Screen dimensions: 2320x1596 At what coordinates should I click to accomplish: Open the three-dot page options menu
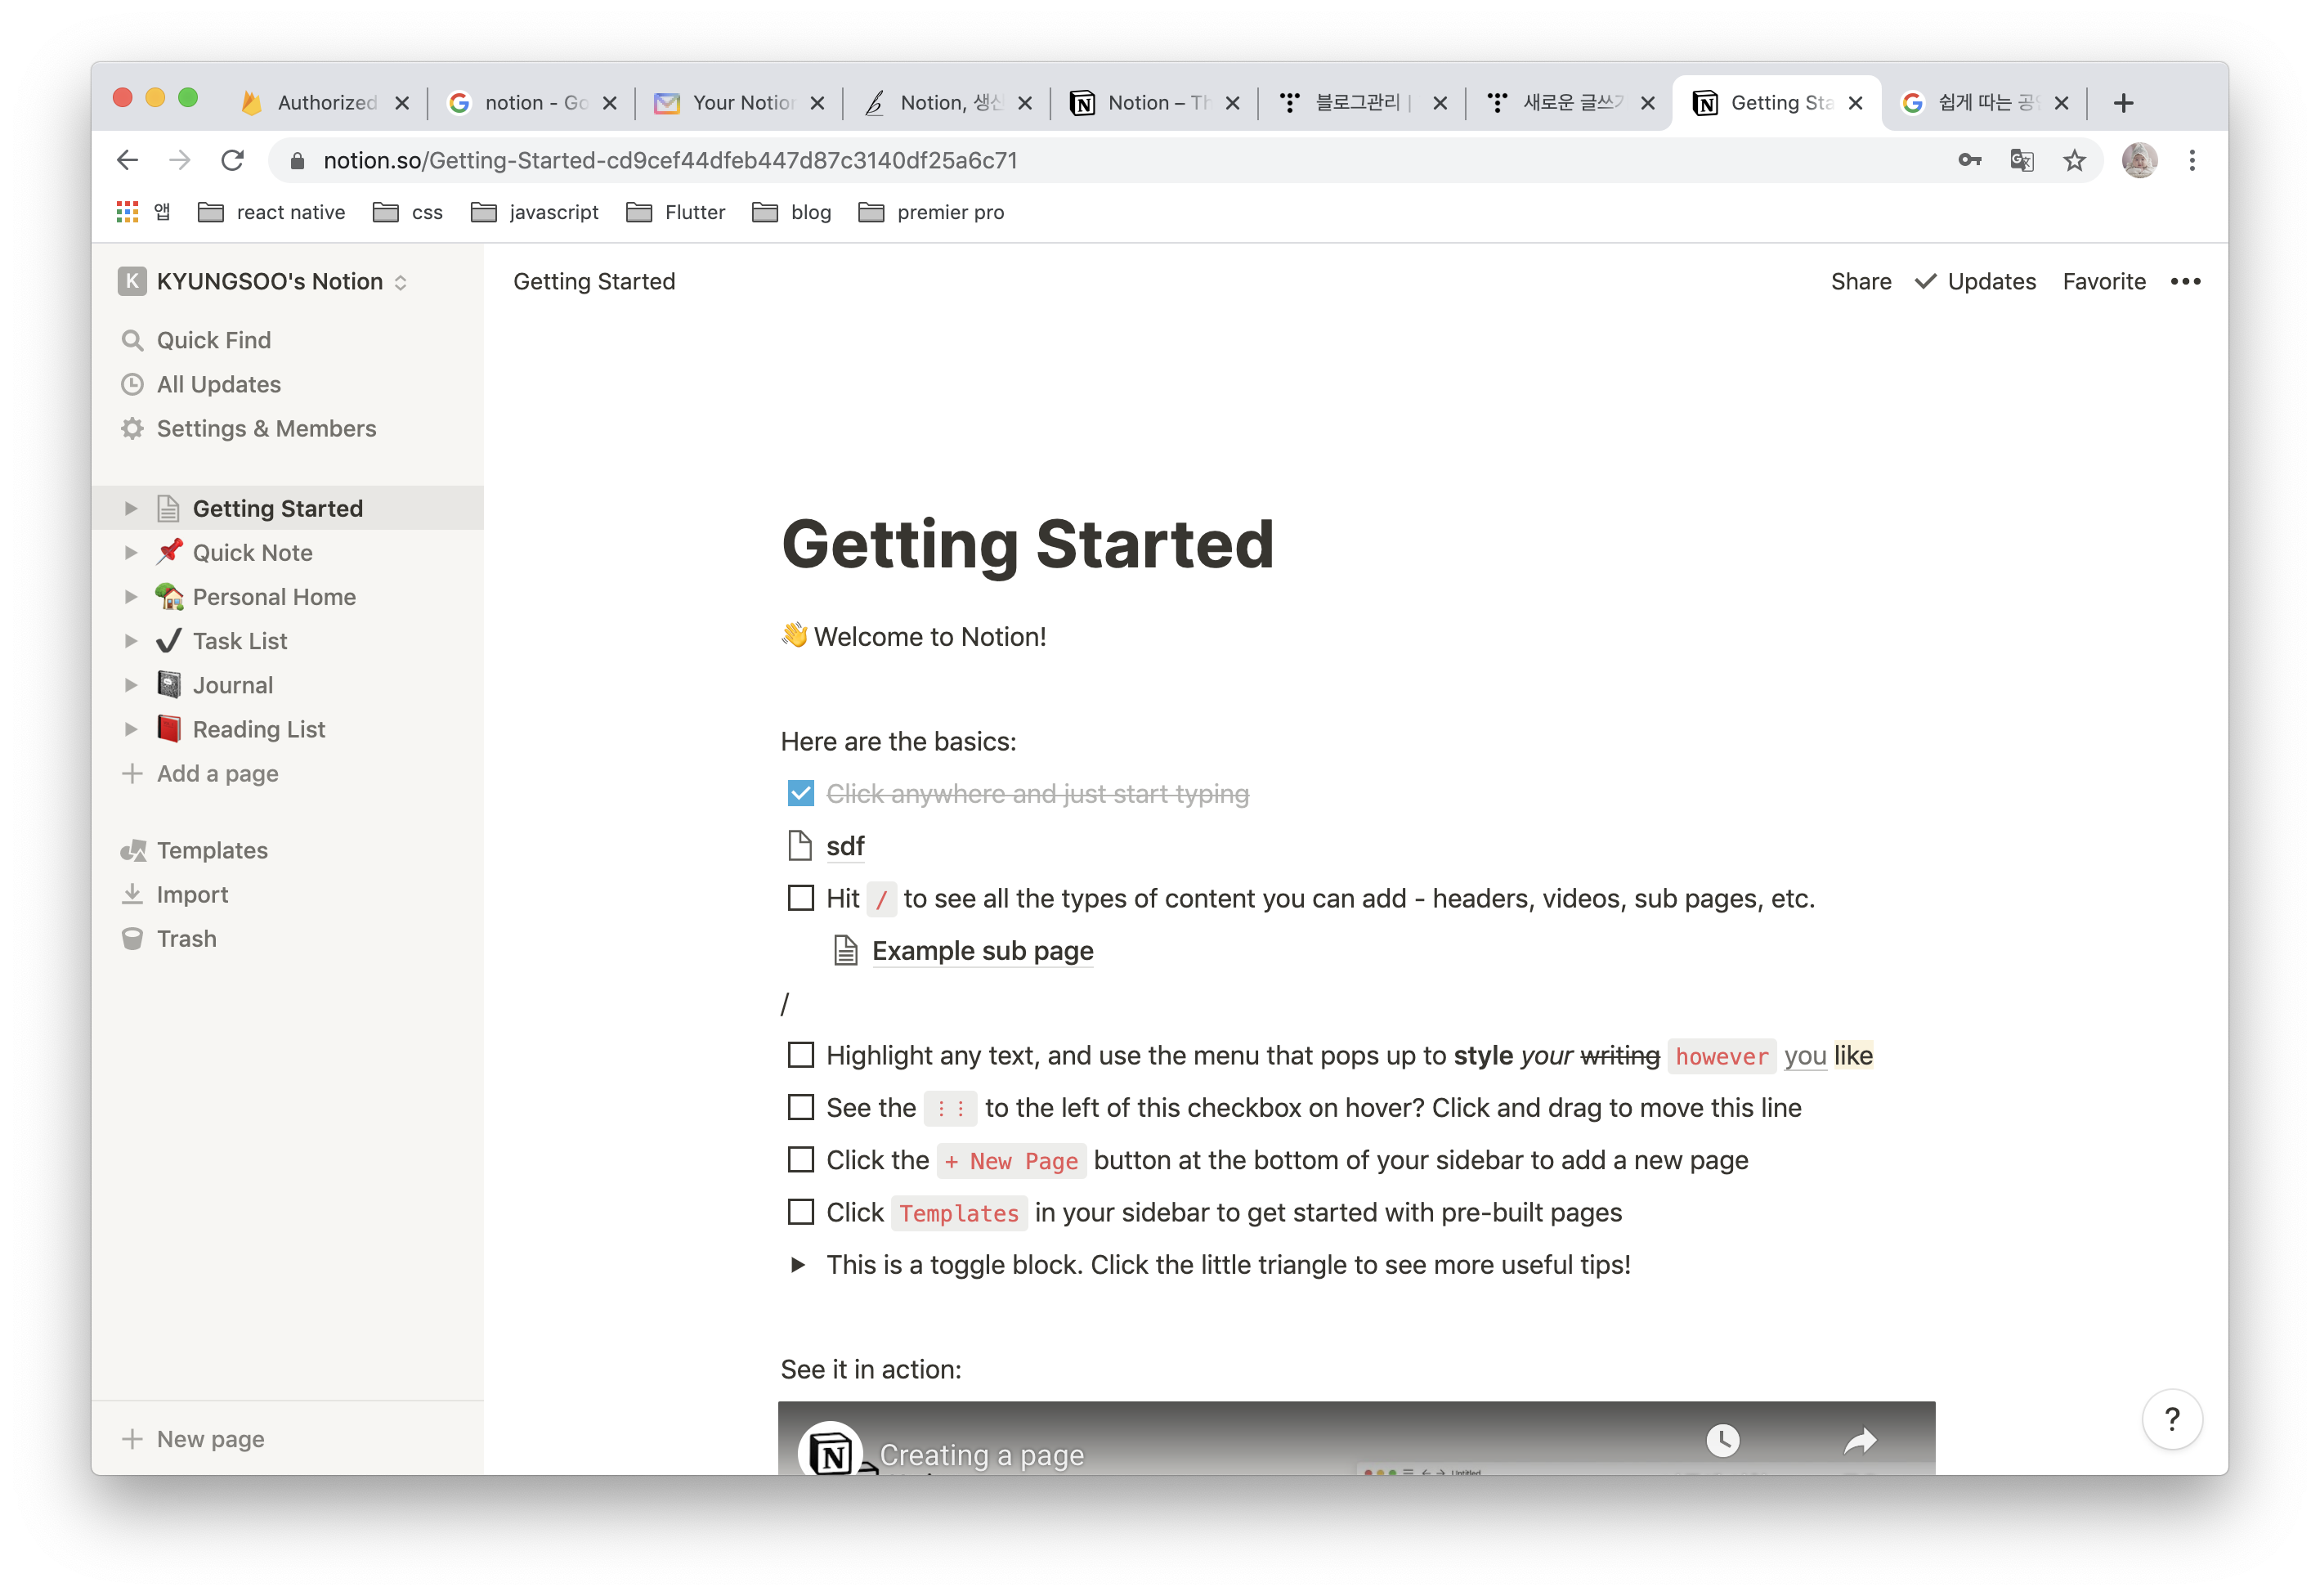pyautogui.click(x=2185, y=282)
